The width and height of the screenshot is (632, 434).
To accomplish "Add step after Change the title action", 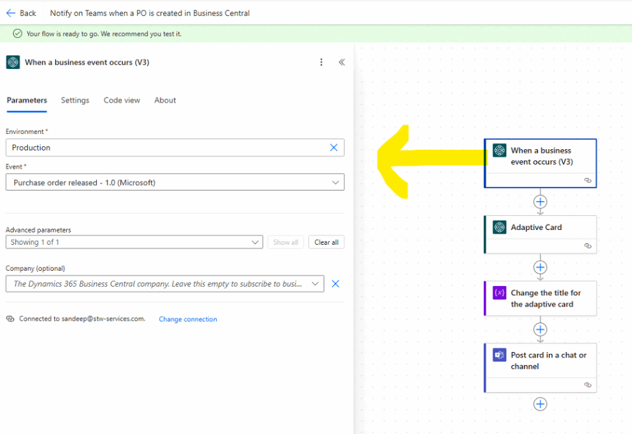I will pyautogui.click(x=540, y=329).
